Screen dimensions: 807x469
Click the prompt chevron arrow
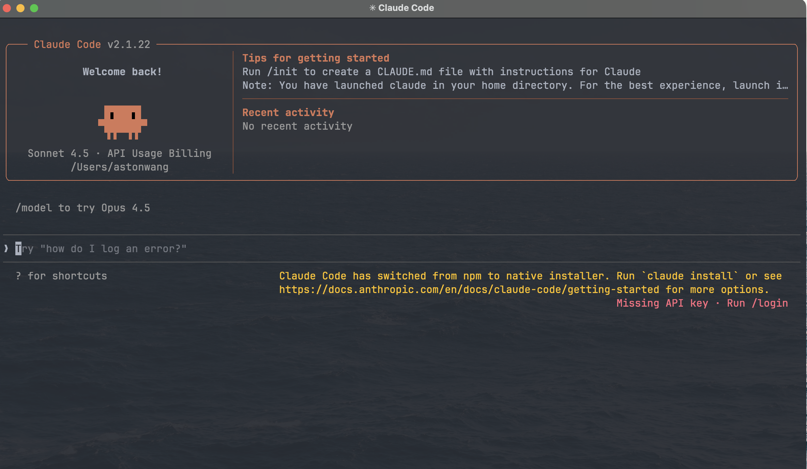(6, 248)
